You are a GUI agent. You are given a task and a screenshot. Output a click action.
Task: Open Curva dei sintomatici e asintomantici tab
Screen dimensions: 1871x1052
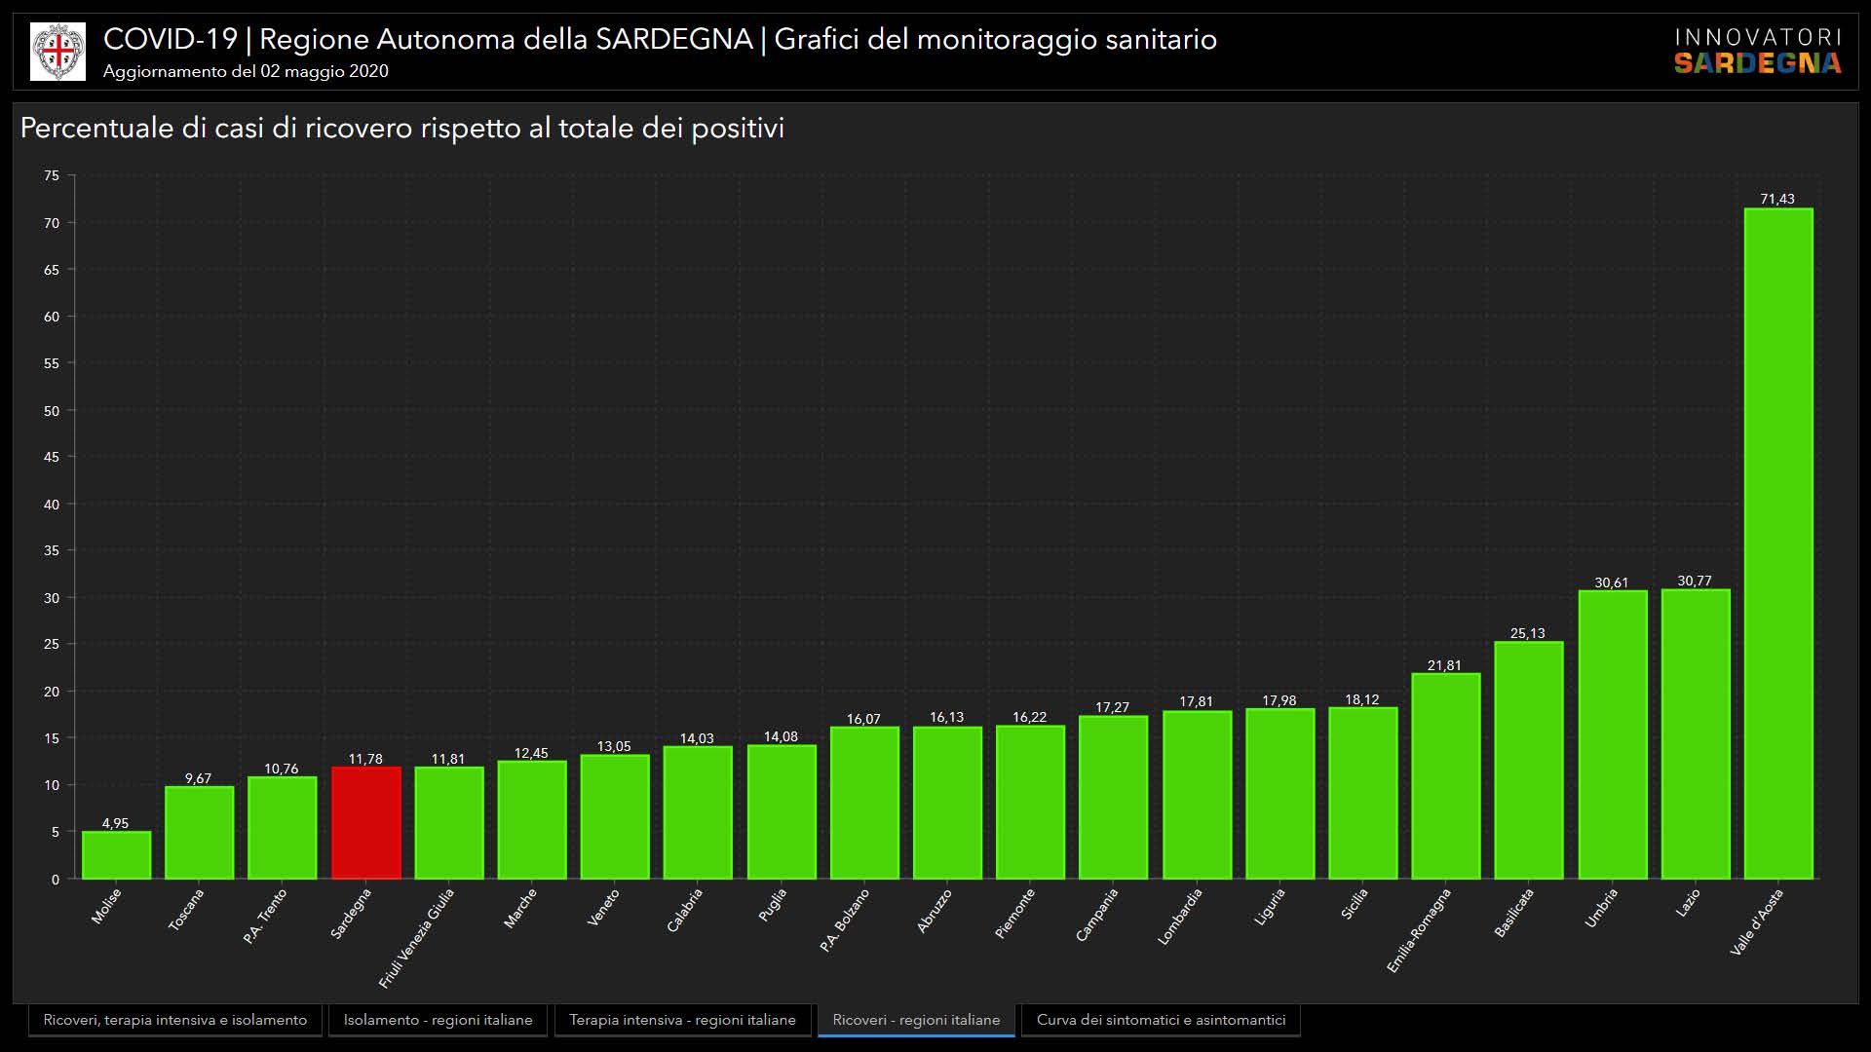click(x=1161, y=1020)
